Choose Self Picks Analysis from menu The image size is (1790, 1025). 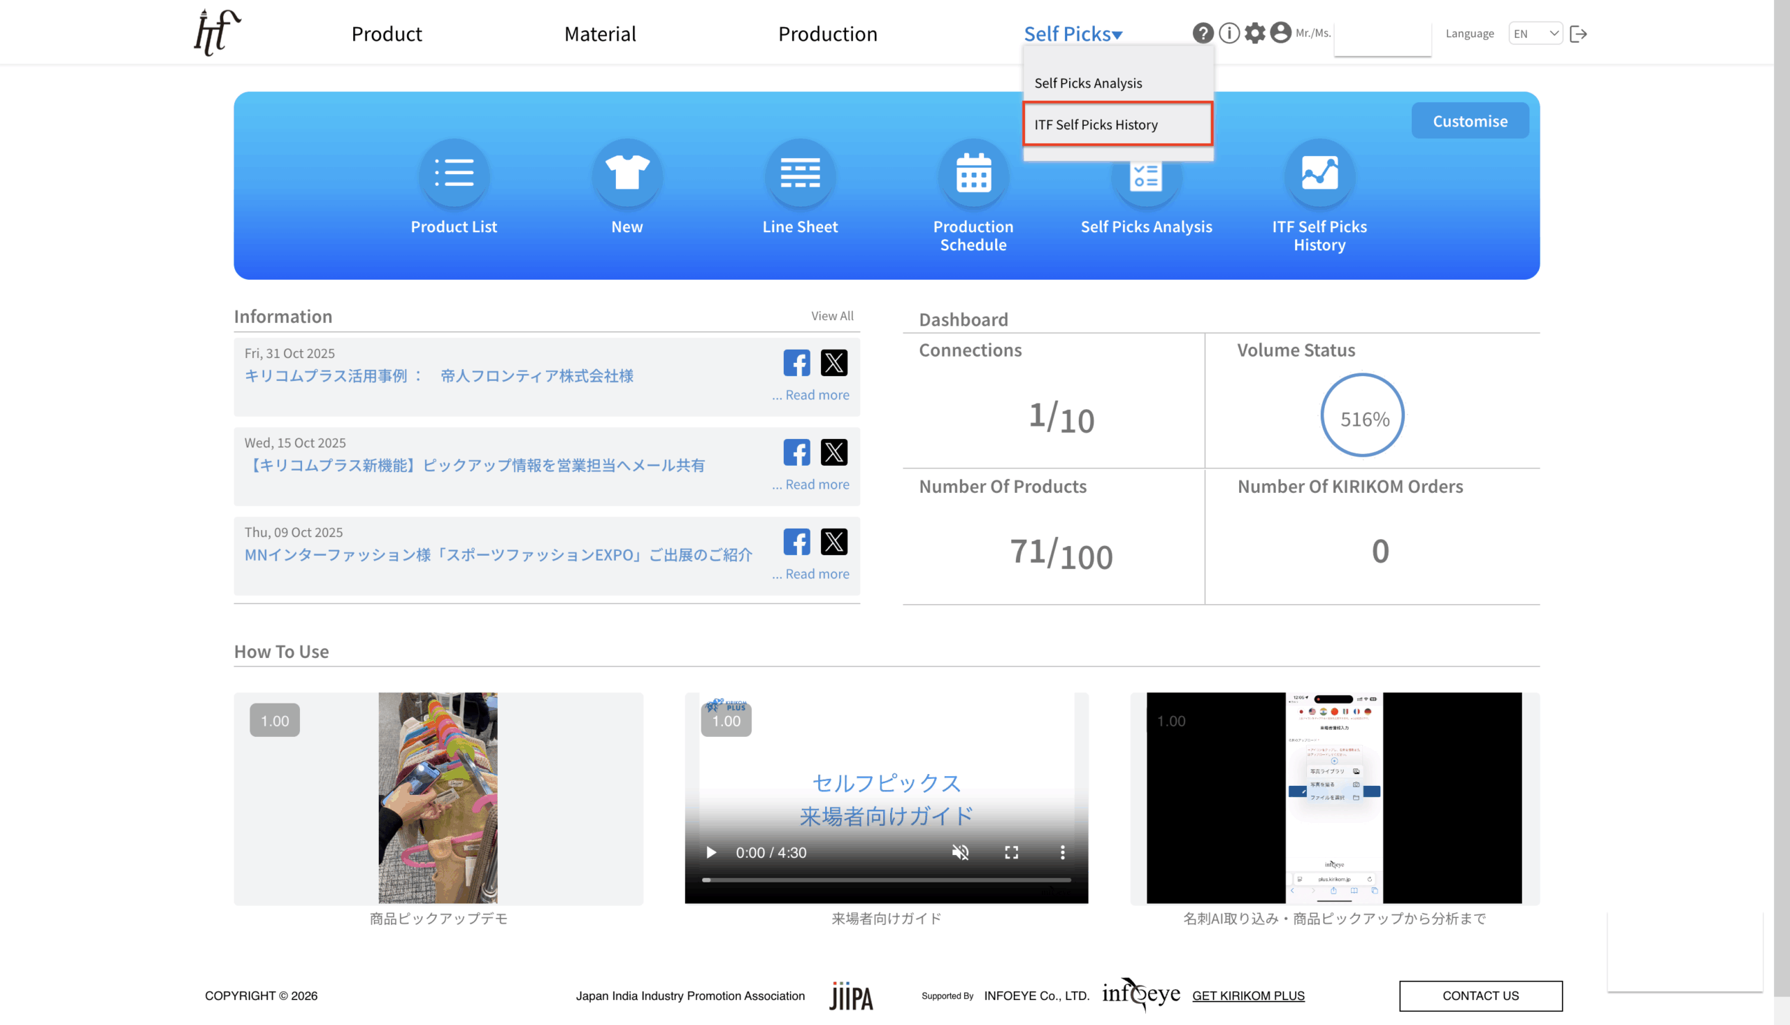[1088, 83]
